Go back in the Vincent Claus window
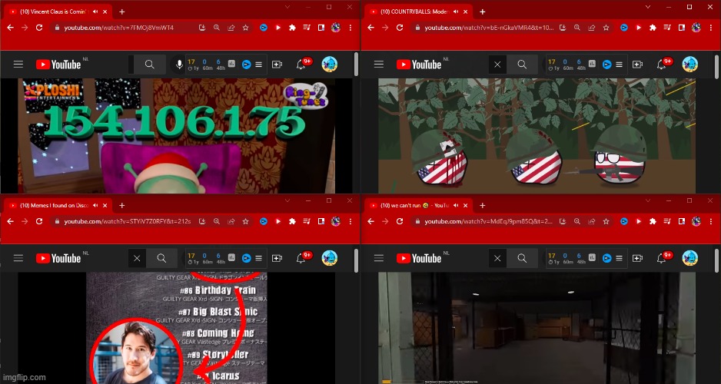Image resolution: width=721 pixels, height=384 pixels. point(10,28)
